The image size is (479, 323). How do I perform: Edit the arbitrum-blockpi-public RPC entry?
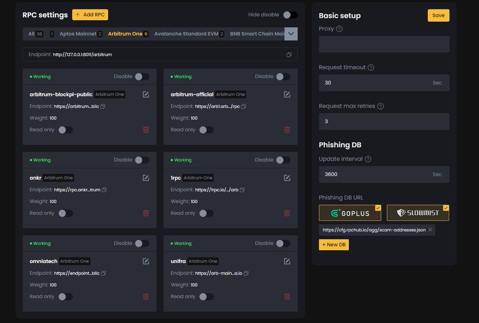click(x=146, y=94)
